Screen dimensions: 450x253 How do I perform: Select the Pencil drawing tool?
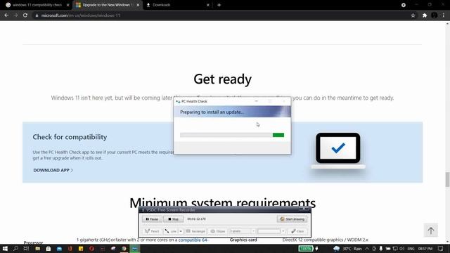coord(152,231)
